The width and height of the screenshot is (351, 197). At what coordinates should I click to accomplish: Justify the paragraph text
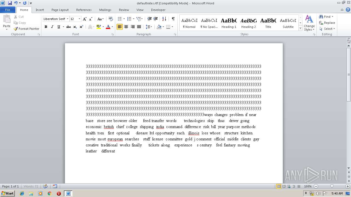pos(139,27)
